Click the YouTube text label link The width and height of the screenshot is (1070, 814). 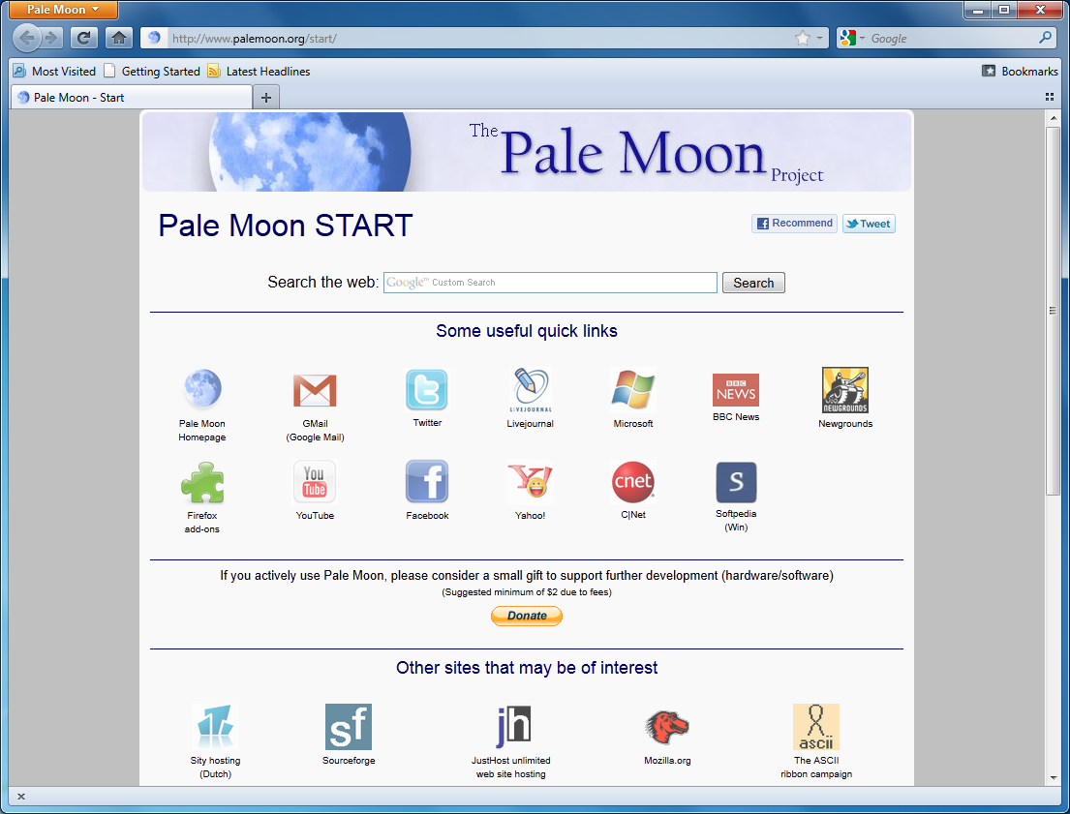315,516
